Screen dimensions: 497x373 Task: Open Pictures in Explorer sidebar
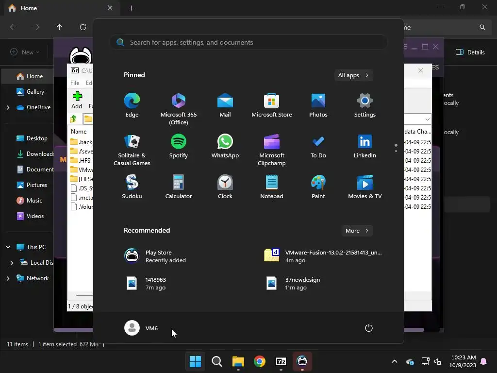[32, 185]
